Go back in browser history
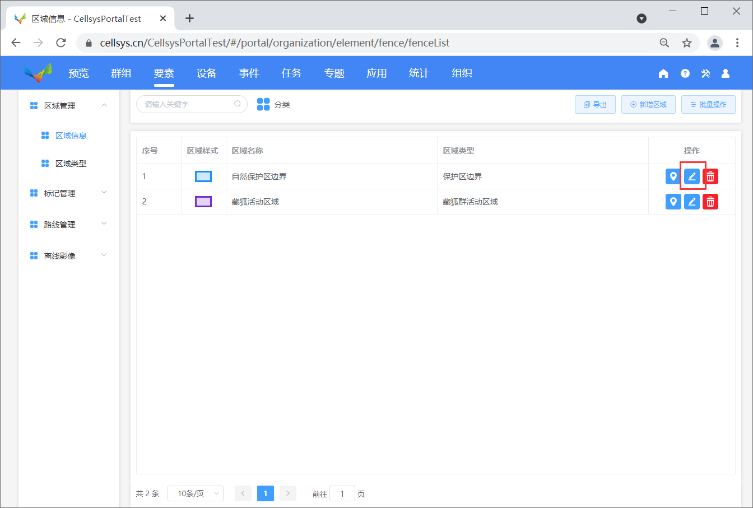753x508 pixels. point(16,43)
